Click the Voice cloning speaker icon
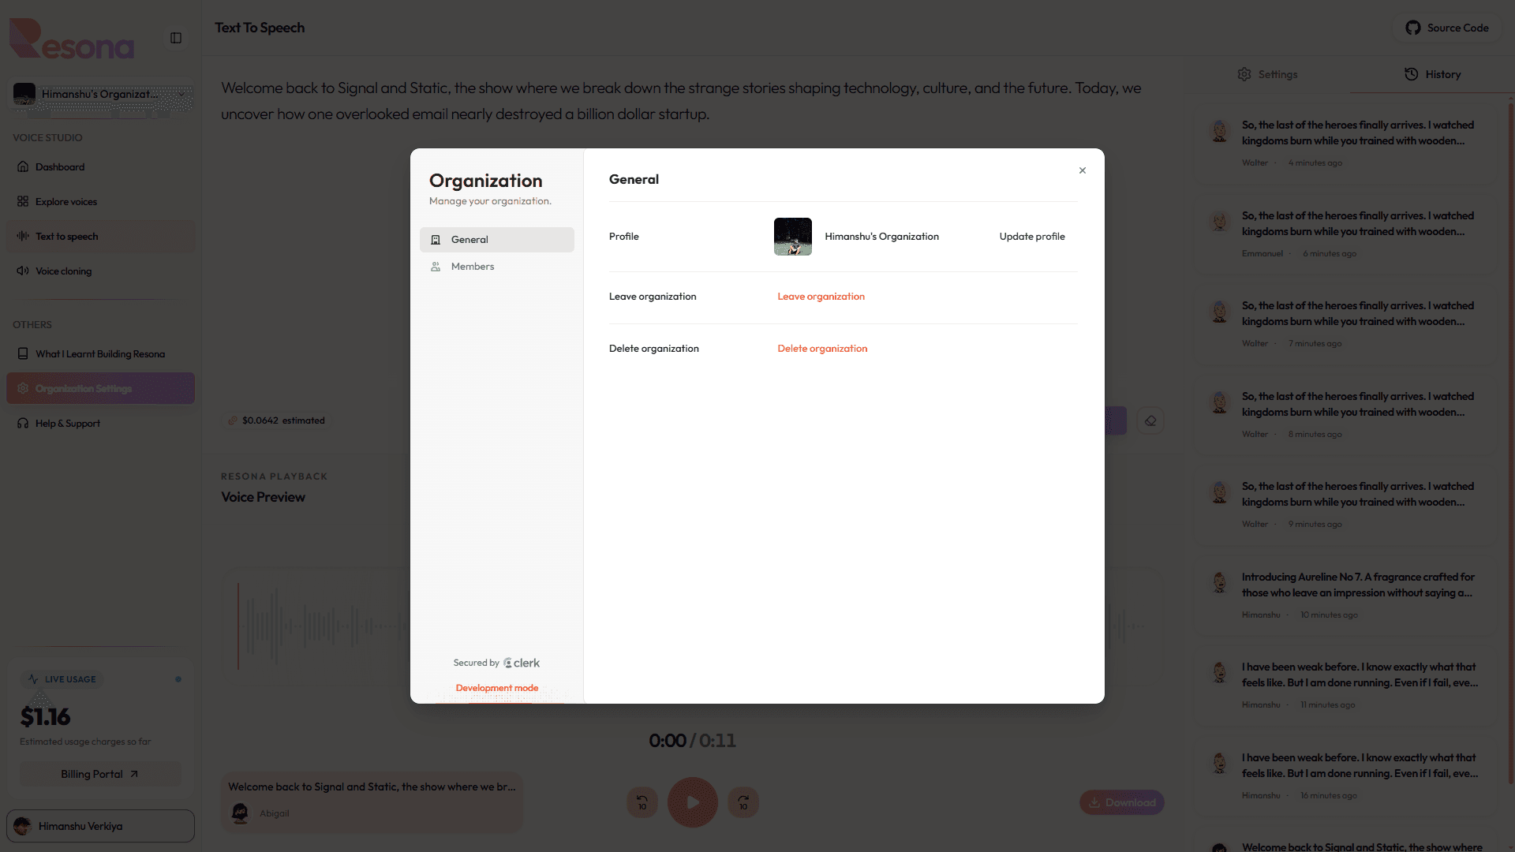Image resolution: width=1515 pixels, height=852 pixels. coord(23,271)
